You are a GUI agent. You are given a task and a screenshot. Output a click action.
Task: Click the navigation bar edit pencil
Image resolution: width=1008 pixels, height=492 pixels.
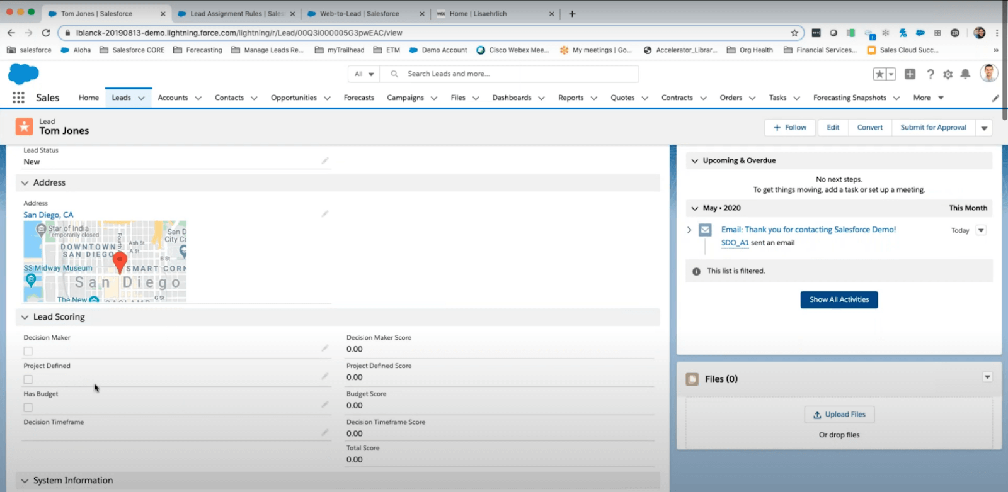[995, 98]
